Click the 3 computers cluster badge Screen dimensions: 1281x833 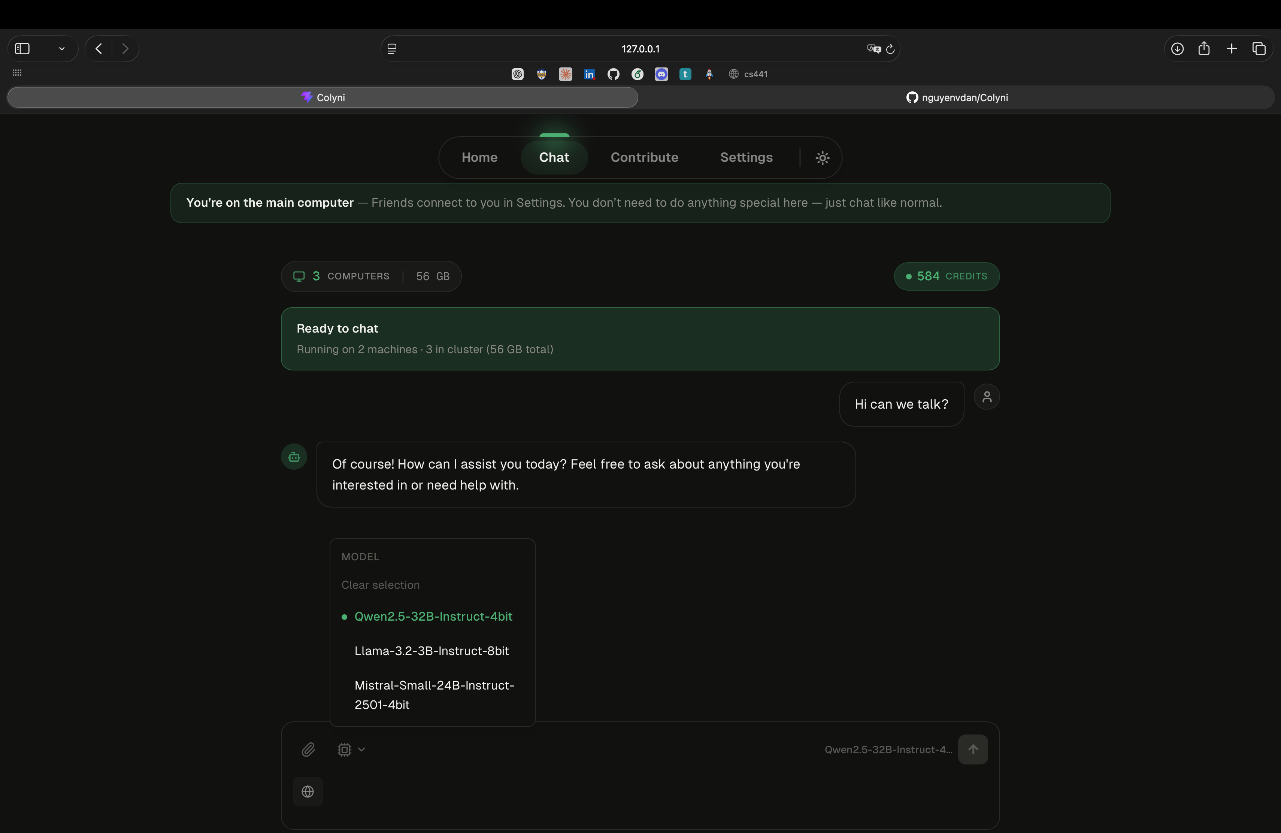click(371, 276)
